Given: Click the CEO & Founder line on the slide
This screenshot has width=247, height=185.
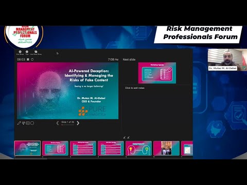Looking at the screenshot, I should click(x=91, y=101).
